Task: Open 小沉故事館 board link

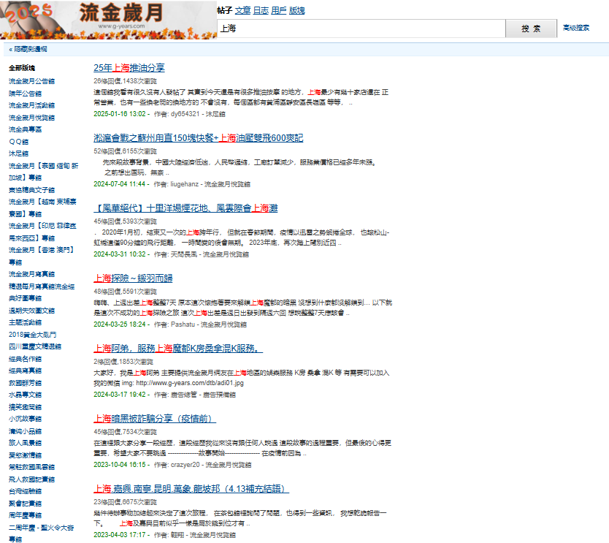Action: pyautogui.click(x=26, y=419)
